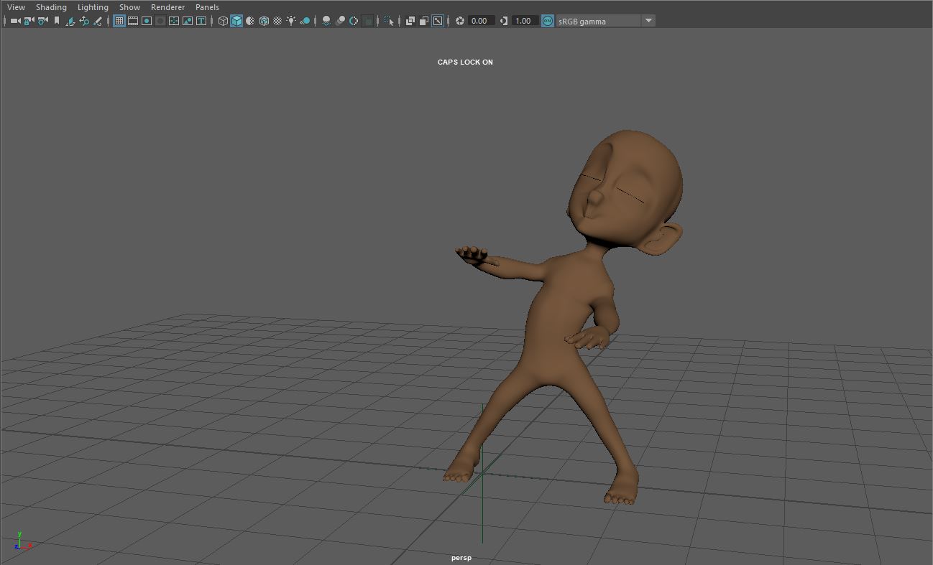The height and width of the screenshot is (565, 933).
Task: Click the persp camera name label
Action: [x=461, y=558]
